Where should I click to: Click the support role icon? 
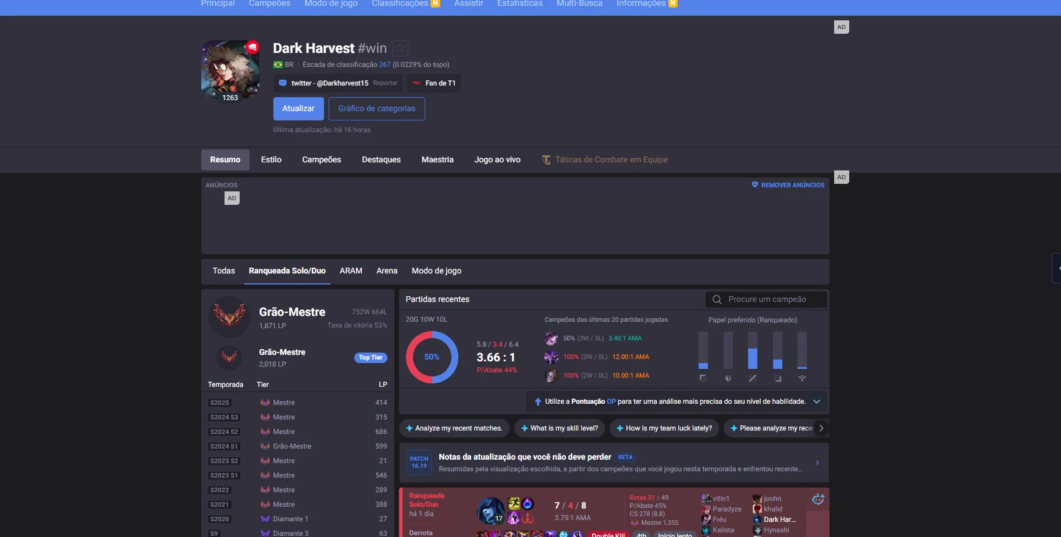[x=802, y=378]
